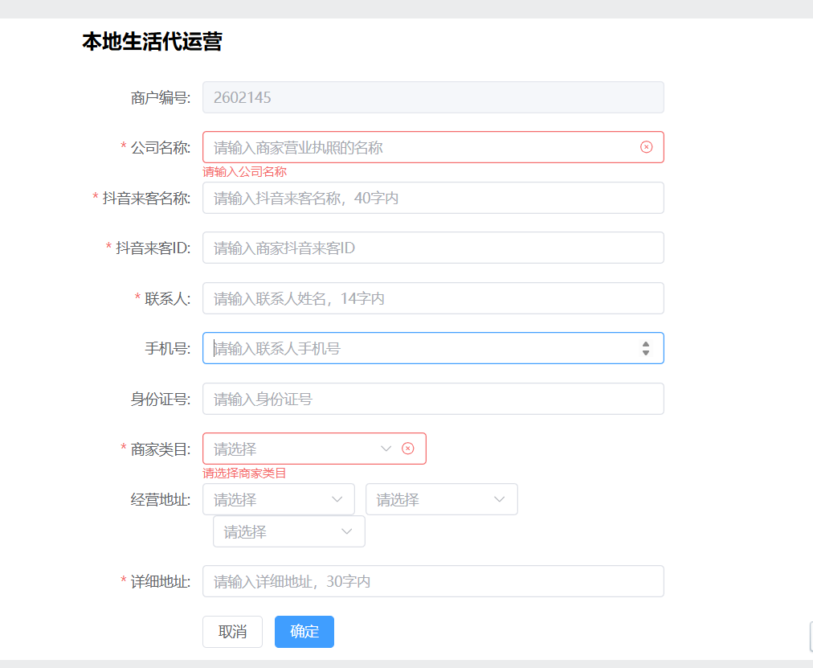Focus the 抖音来客ID input field
The height and width of the screenshot is (668, 813).
[433, 248]
